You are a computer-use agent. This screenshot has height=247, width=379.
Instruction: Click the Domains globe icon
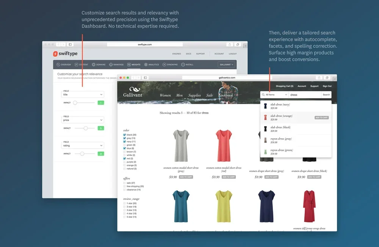(x=94, y=64)
